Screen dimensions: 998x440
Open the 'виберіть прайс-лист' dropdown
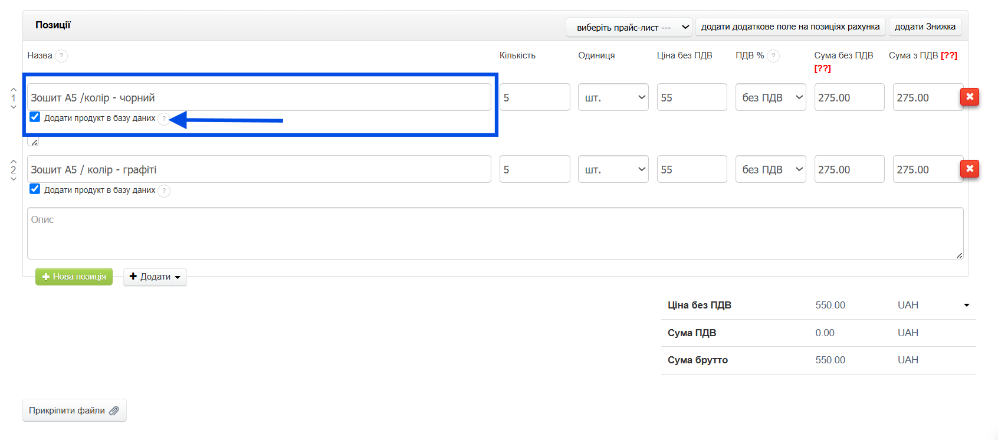[x=629, y=27]
